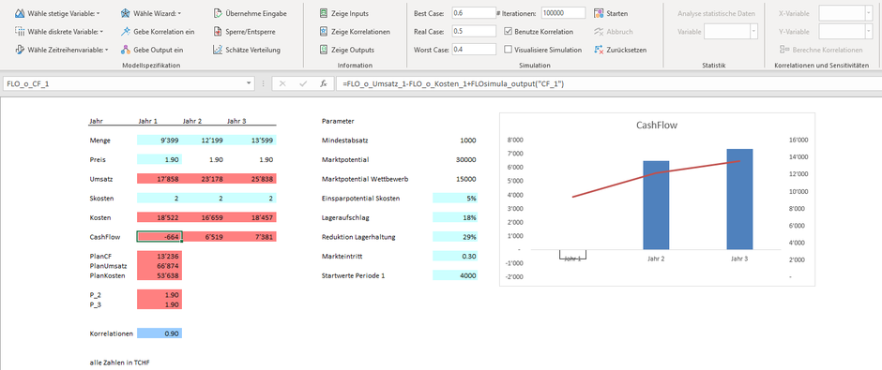Image resolution: width=882 pixels, height=370 pixels.
Task: Click the Wähle diskrete Variable icon
Action: coord(19,32)
